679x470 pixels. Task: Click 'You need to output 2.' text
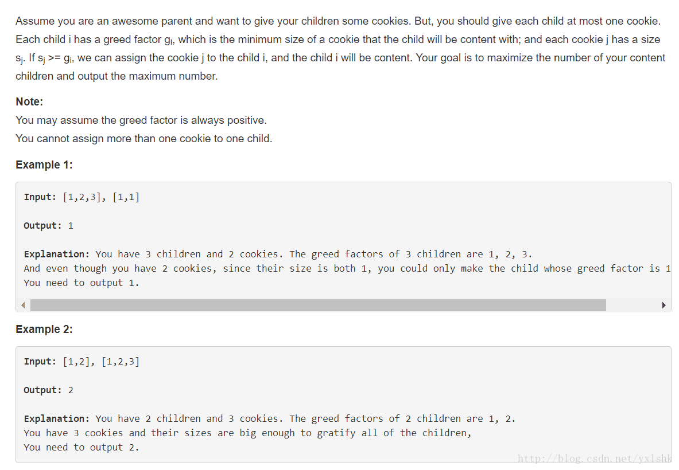[82, 447]
